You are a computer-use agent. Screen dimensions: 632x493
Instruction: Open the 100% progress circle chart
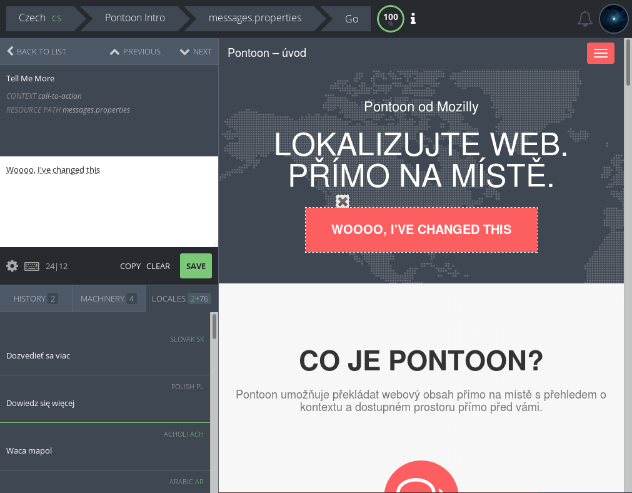(391, 19)
